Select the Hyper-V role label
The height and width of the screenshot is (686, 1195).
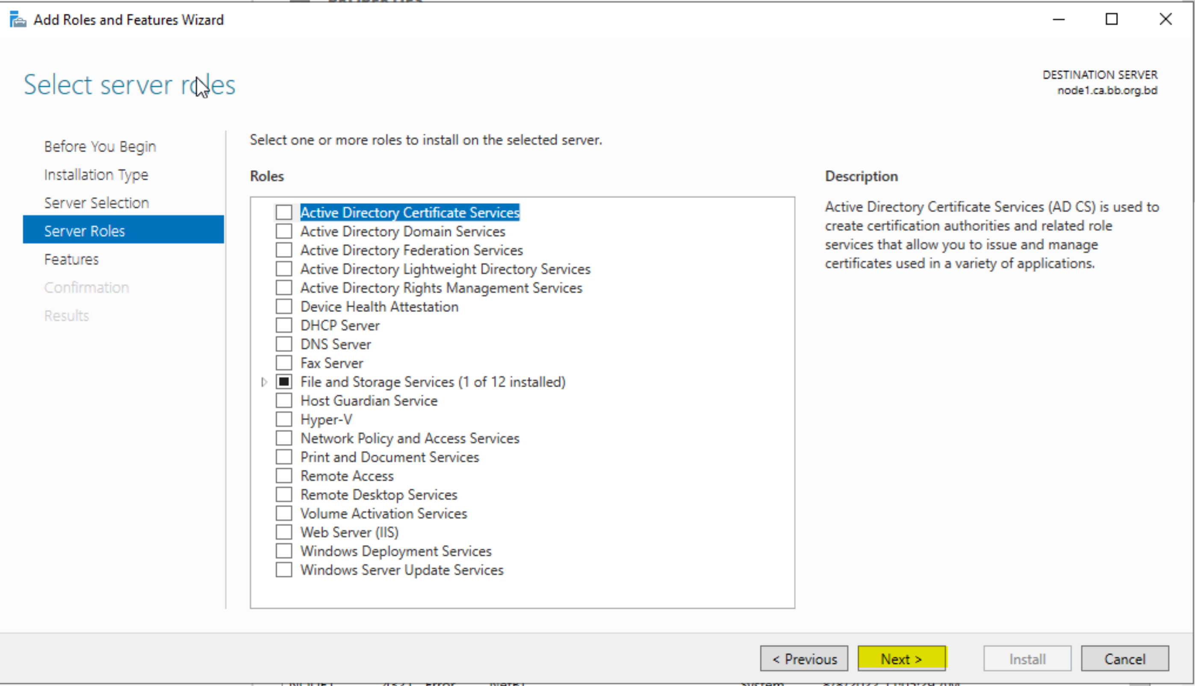pyautogui.click(x=326, y=420)
